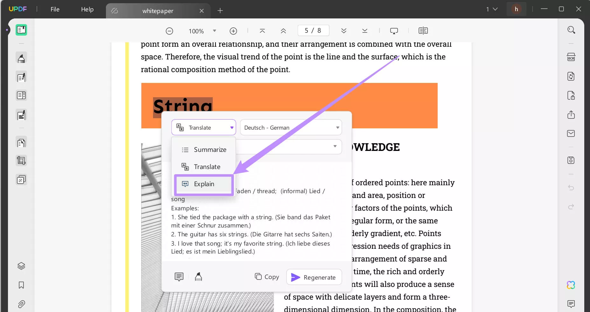
Task: Zoom in using the plus icon
Action: point(233,31)
